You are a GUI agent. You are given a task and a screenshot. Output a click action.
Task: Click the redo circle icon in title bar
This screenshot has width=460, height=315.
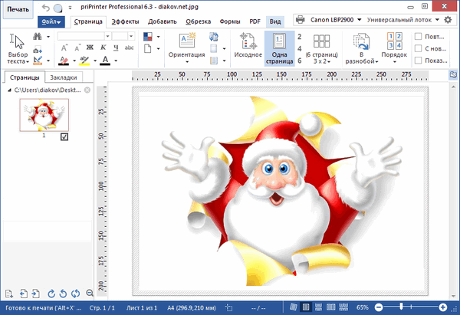pos(58,8)
